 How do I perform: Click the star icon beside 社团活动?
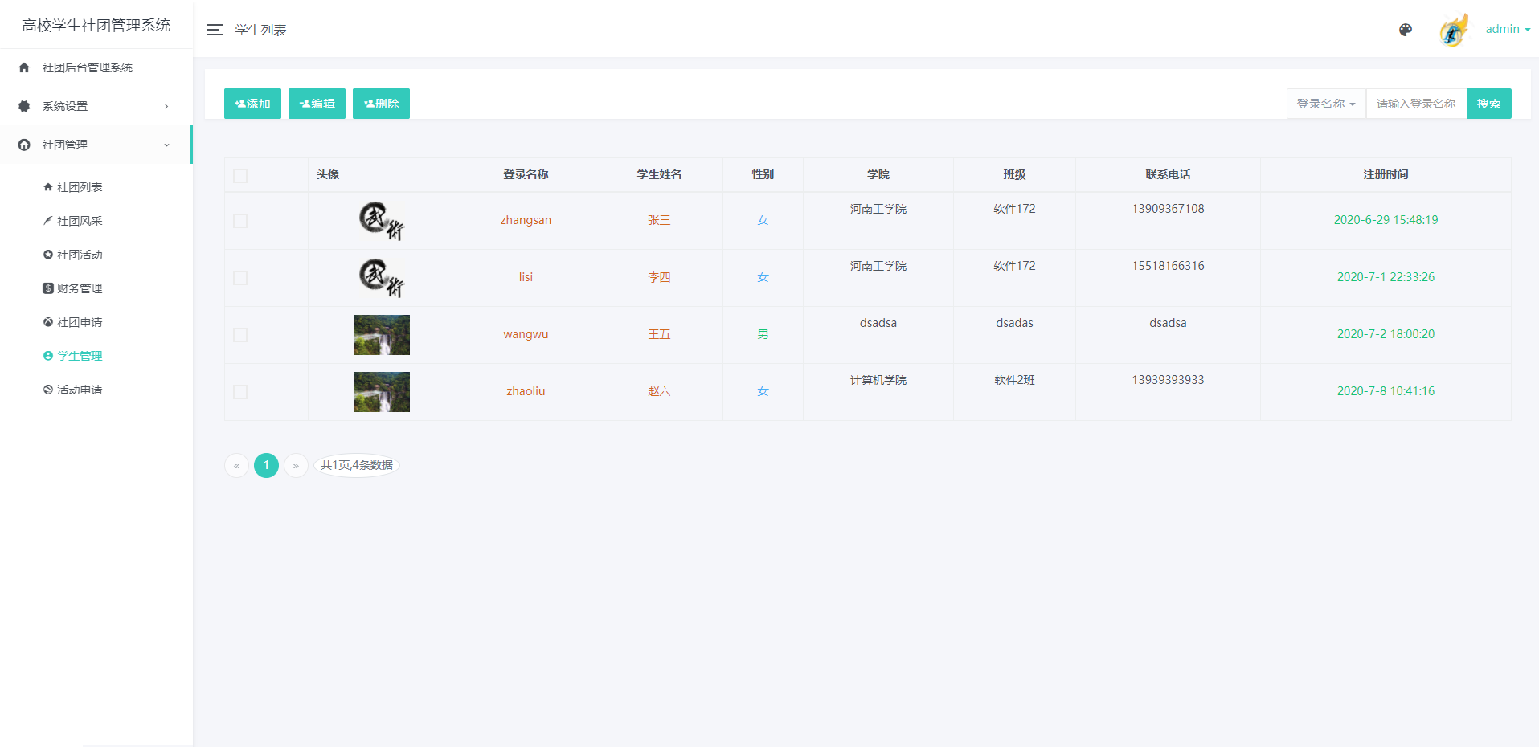pos(48,255)
